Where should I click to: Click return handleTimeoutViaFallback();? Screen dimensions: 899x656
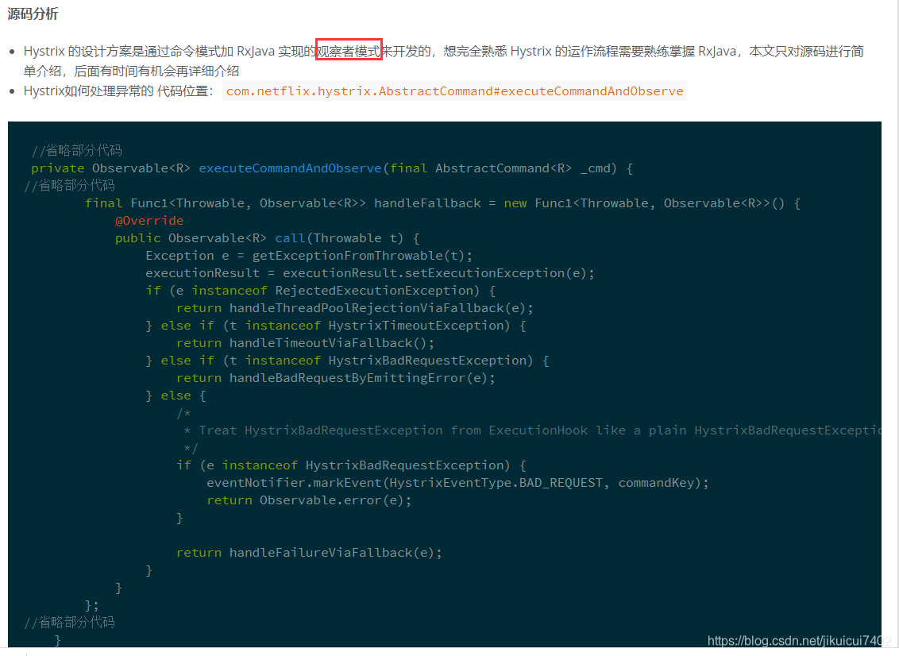[x=305, y=343]
